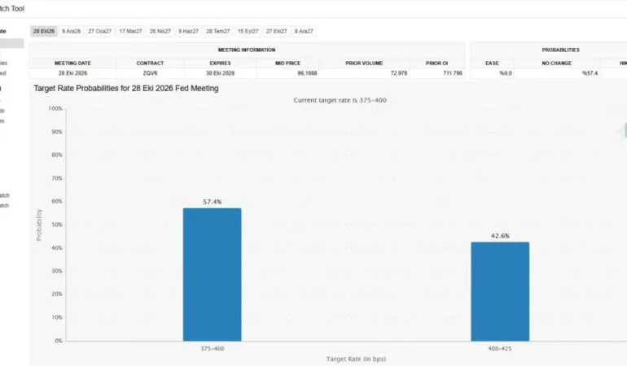Click the CONTRACT column header
This screenshot has height=366, width=627.
click(150, 63)
